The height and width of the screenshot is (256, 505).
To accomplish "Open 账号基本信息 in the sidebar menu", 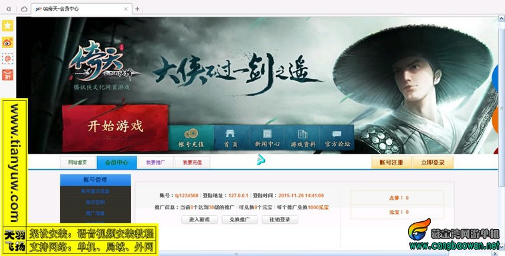I will tap(96, 191).
